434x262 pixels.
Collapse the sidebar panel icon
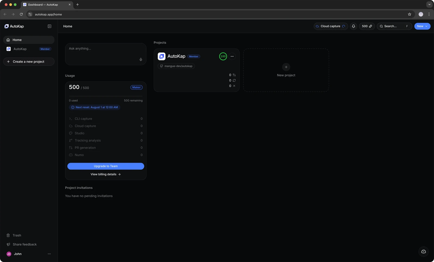click(x=49, y=26)
